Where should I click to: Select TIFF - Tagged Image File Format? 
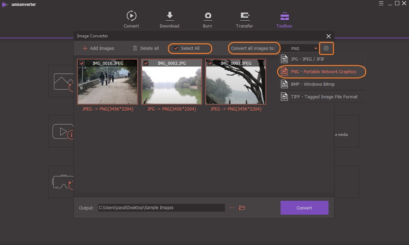pos(323,97)
